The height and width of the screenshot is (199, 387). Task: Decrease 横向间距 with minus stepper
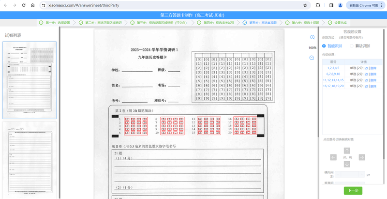coord(337,174)
